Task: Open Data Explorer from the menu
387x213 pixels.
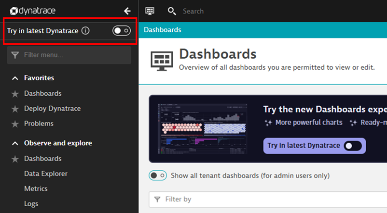Action: 46,174
